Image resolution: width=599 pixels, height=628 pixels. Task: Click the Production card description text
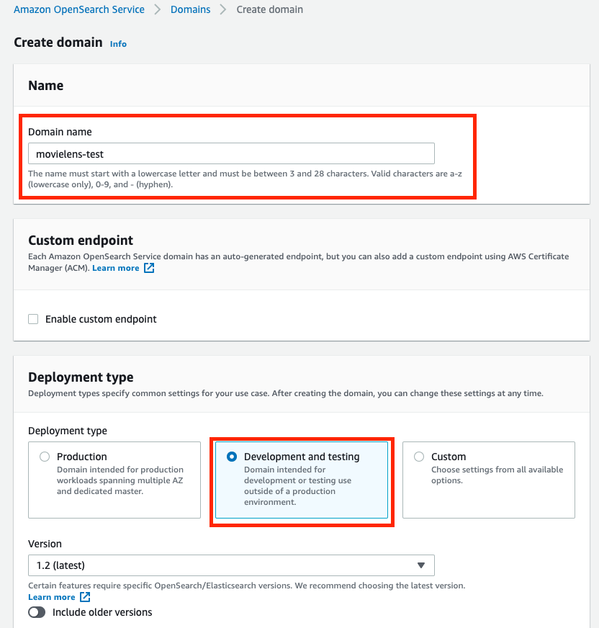tap(120, 480)
